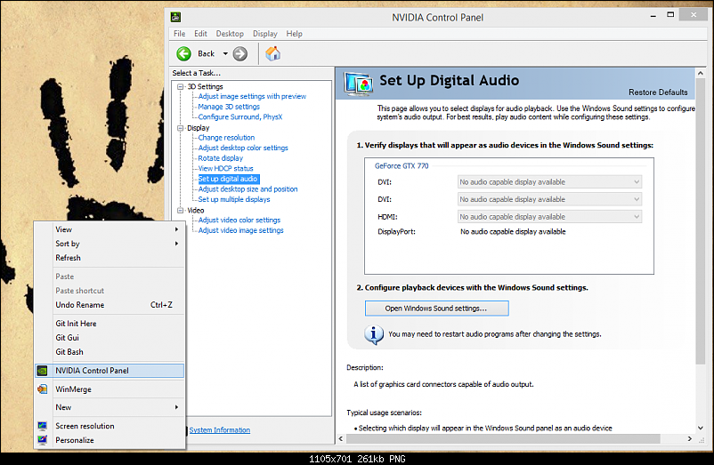Click the NVIDIA logo in title bar
The image size is (714, 465).
pos(175,17)
